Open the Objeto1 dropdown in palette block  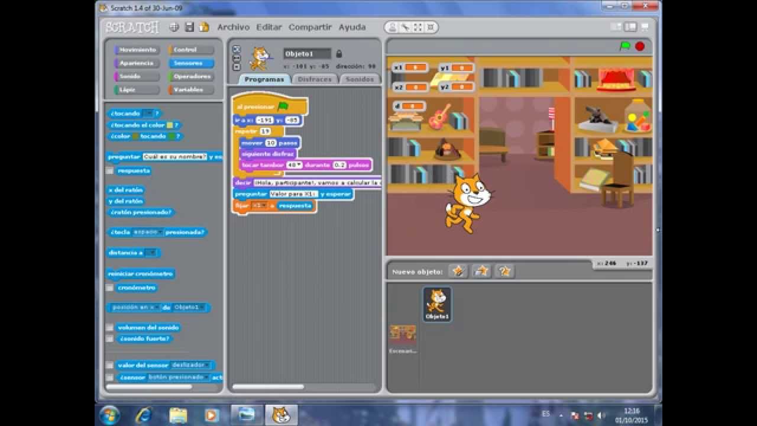coord(189,307)
